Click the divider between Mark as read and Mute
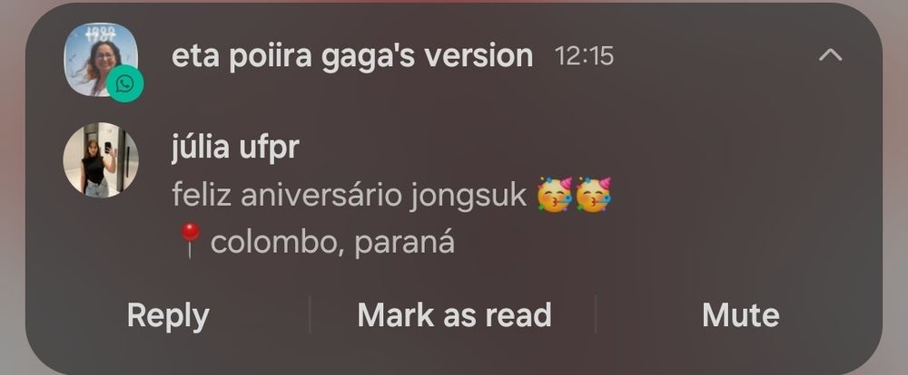The width and height of the screenshot is (908, 375). (x=596, y=314)
